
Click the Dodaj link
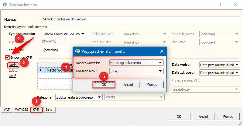13,65
